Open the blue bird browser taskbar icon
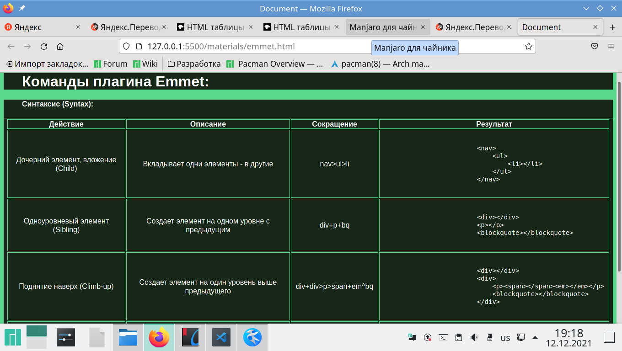 tap(252, 337)
